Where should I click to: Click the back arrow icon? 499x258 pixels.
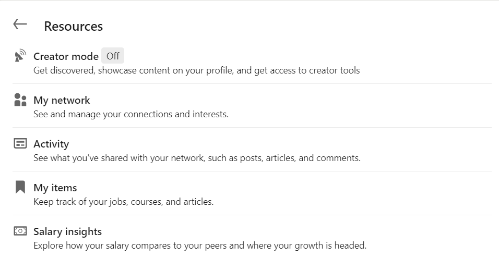20,24
